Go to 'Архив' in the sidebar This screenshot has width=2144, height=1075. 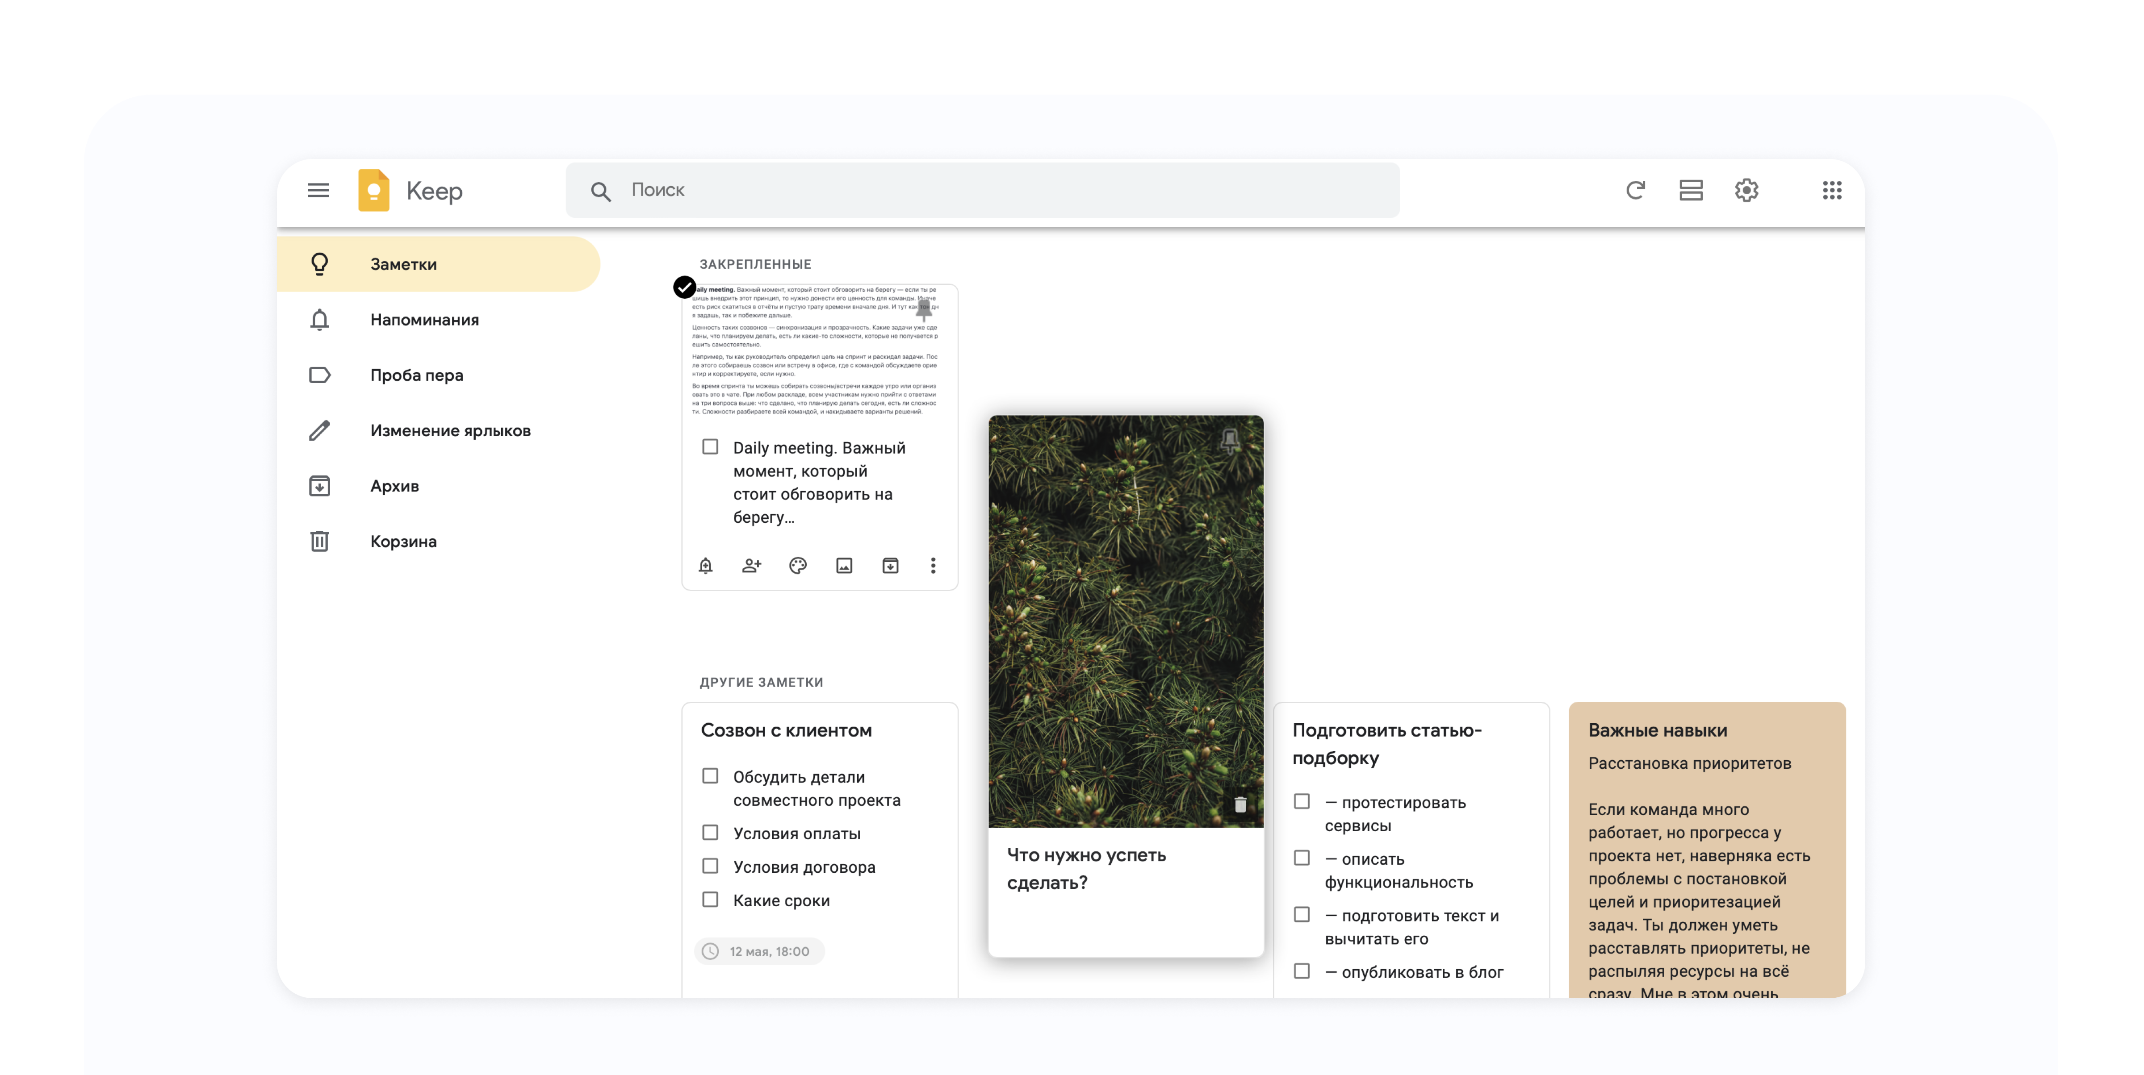[394, 486]
